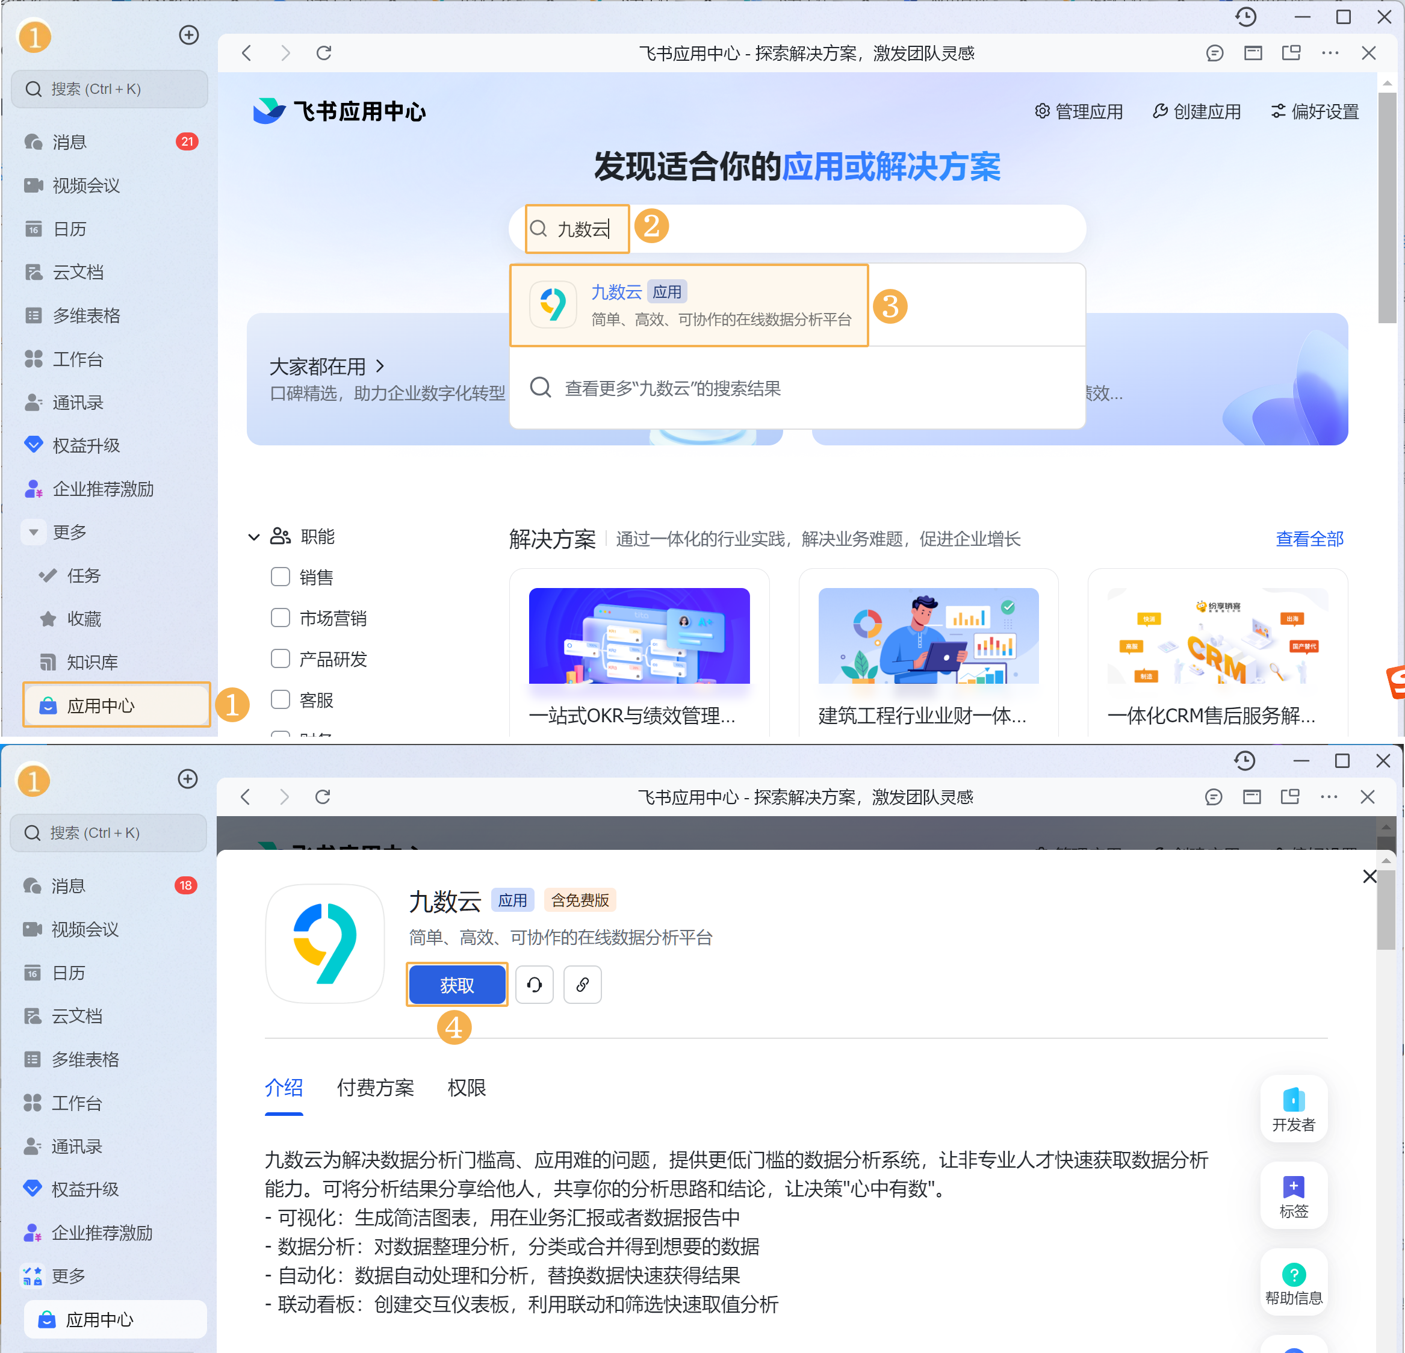Open 视频会议 in top window sidebar
Image resolution: width=1405 pixels, height=1353 pixels.
110,185
